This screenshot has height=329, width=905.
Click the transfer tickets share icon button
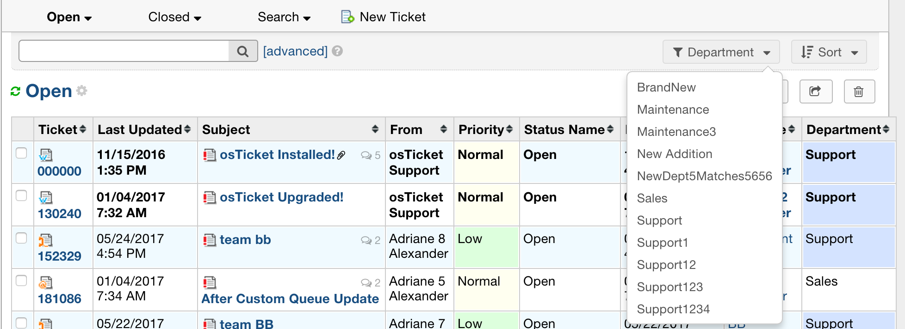tap(816, 91)
